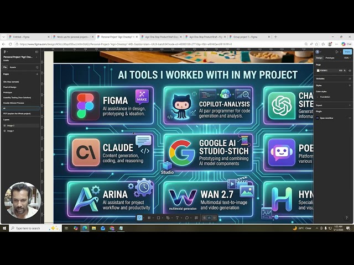Add a new page with plus icon
The image size is (354, 265).
[37, 74]
